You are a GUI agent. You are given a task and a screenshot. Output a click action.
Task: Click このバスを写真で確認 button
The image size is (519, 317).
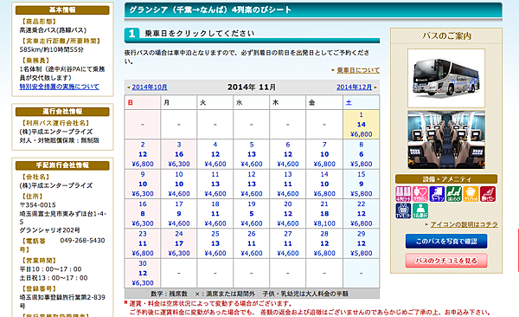446,241
